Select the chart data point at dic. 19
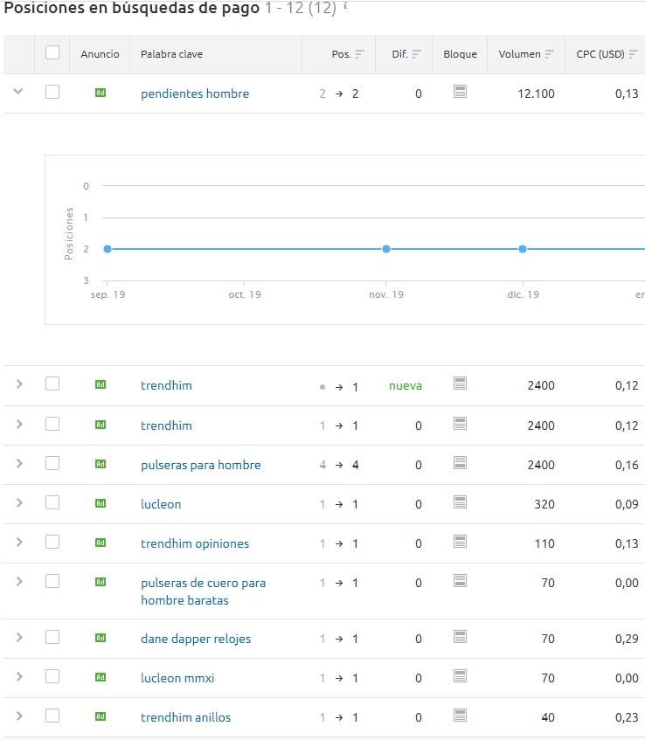 523,249
